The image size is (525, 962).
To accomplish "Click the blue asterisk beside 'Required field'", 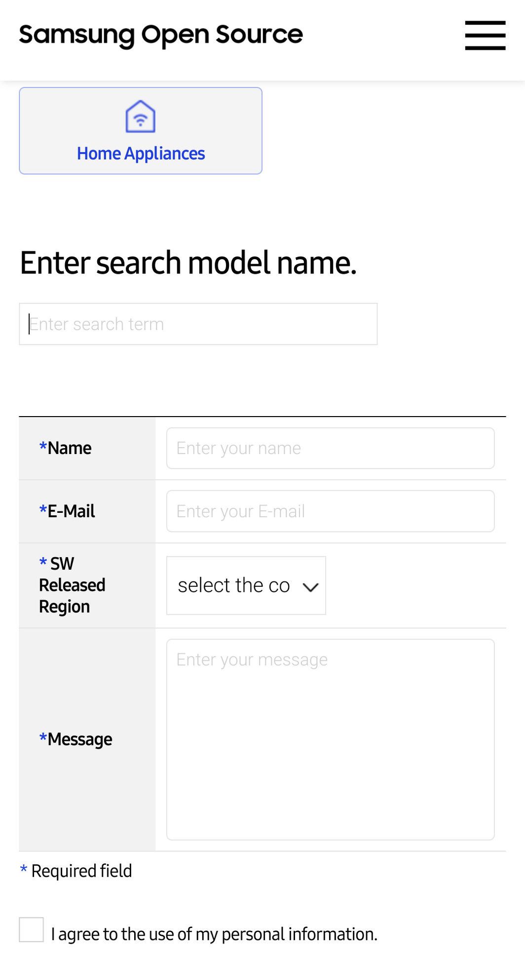I will (x=23, y=870).
